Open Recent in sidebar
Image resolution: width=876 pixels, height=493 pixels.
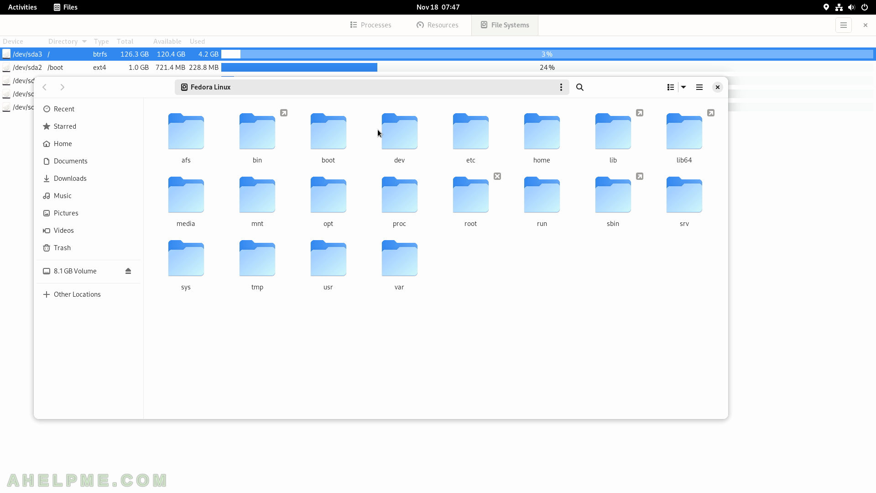[89, 109]
